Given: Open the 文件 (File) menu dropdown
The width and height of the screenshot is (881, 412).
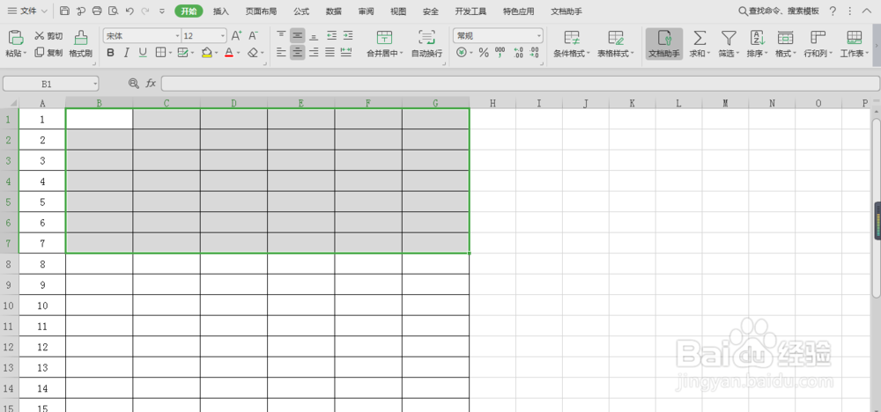Looking at the screenshot, I should (x=27, y=11).
